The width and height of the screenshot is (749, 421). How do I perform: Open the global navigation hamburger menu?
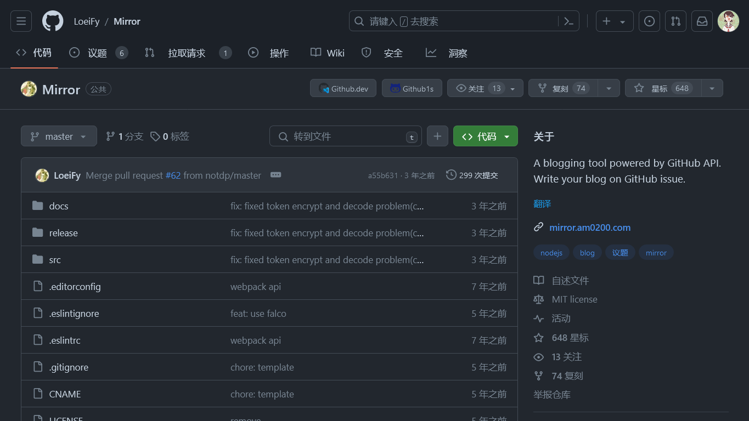tap(21, 21)
